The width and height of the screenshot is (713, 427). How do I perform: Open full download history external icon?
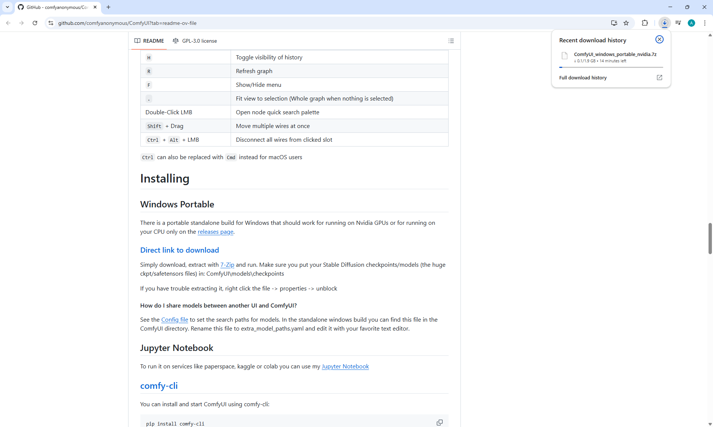[x=659, y=78]
